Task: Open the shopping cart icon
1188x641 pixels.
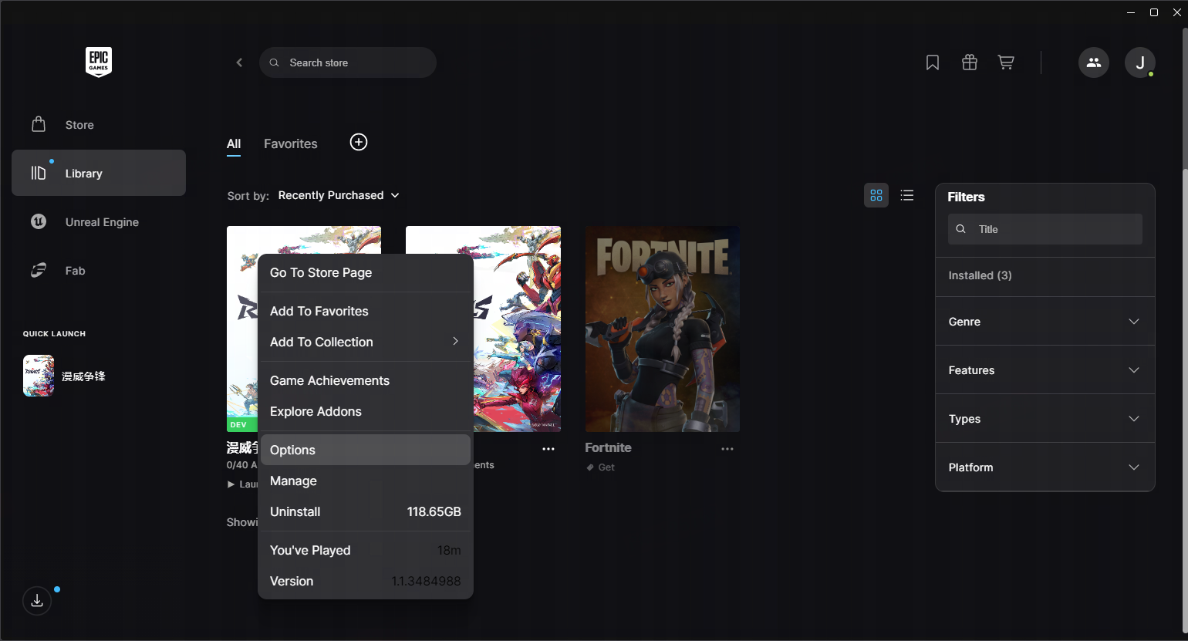Action: (1006, 62)
